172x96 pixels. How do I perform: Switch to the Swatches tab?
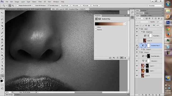(x=144, y=10)
